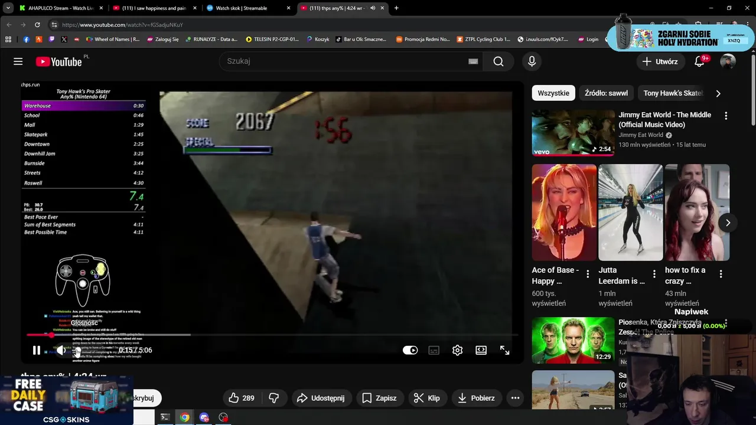The image size is (756, 425).
Task: Go to the YouTube home logo
Action: point(58,61)
